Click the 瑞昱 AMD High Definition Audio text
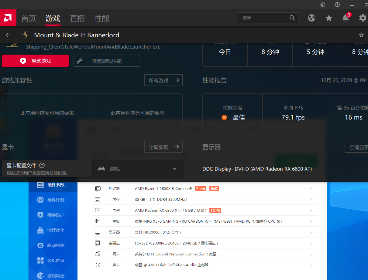The image size is (368, 280). click(x=172, y=265)
